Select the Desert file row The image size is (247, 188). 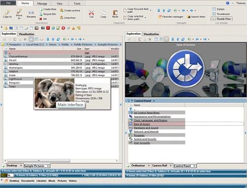pyautogui.click(x=61, y=60)
